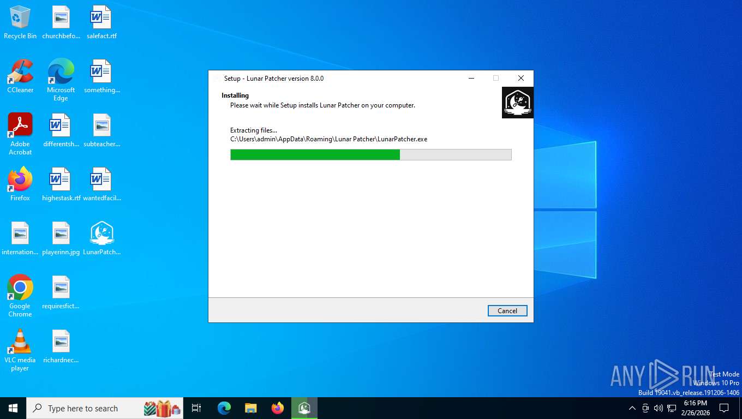Open network settings tray icon
The image size is (742, 419).
click(x=672, y=408)
